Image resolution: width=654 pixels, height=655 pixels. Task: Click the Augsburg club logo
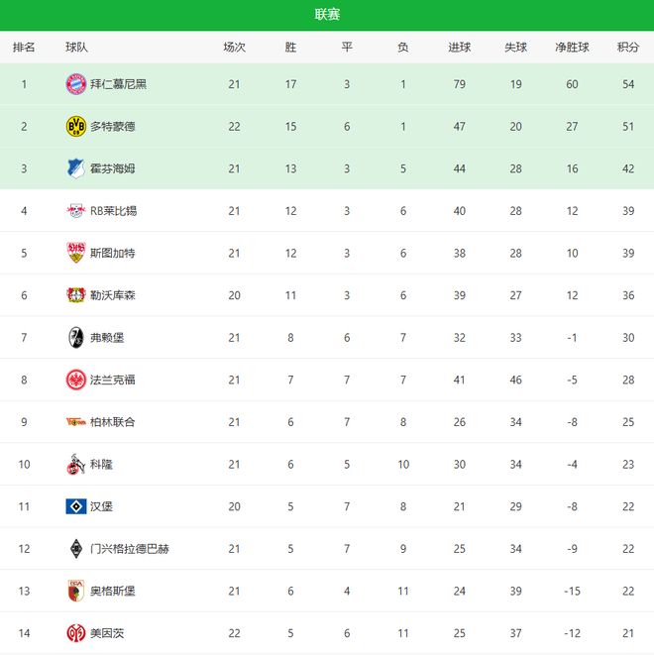pos(75,591)
